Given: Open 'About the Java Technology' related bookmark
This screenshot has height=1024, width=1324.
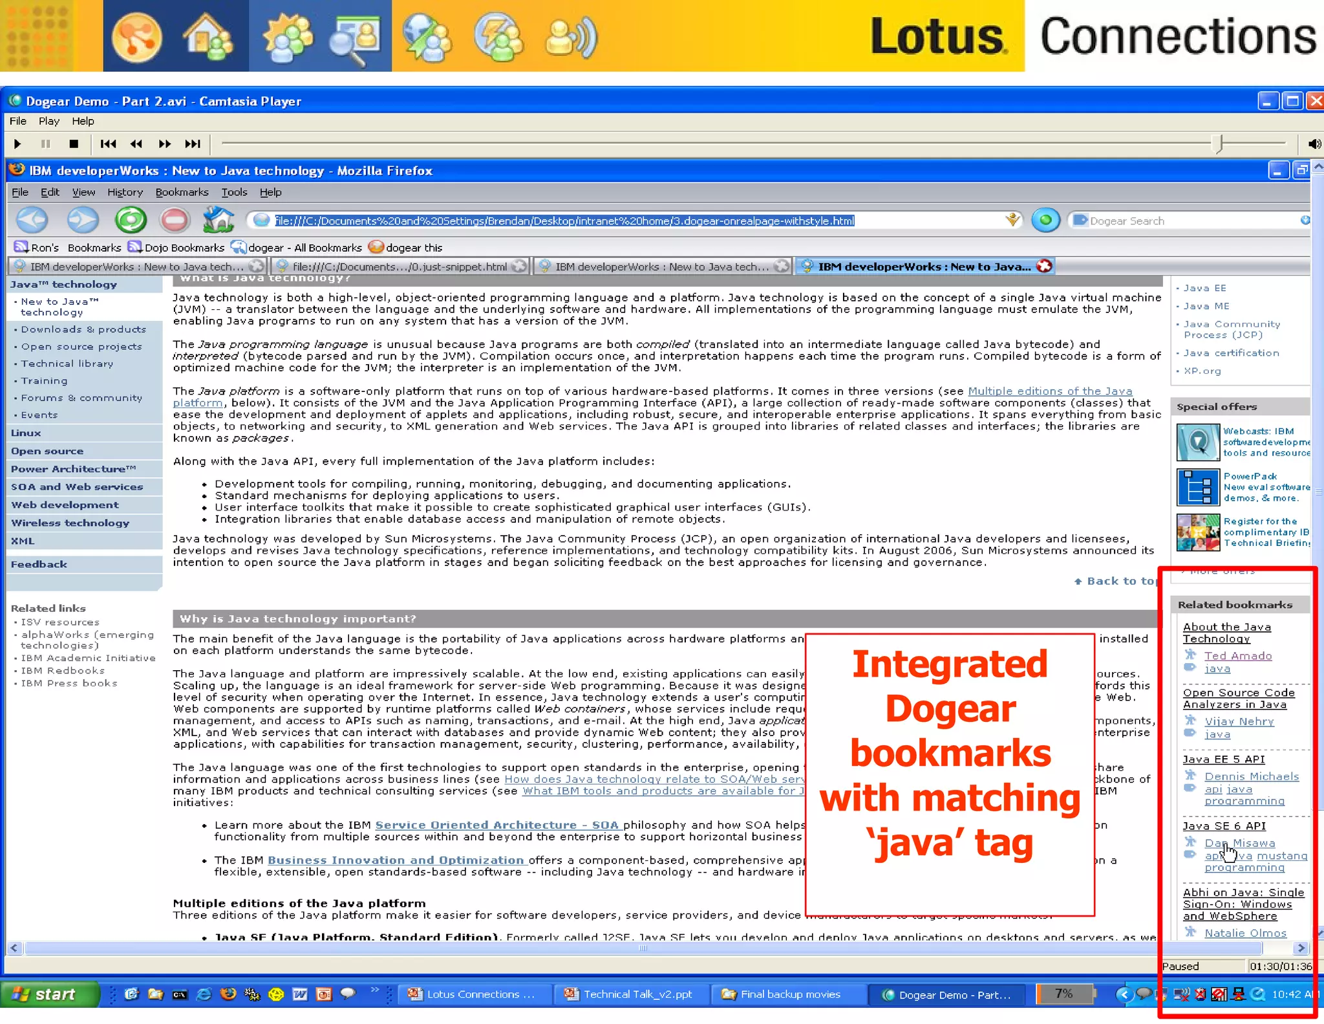Looking at the screenshot, I should (x=1226, y=633).
